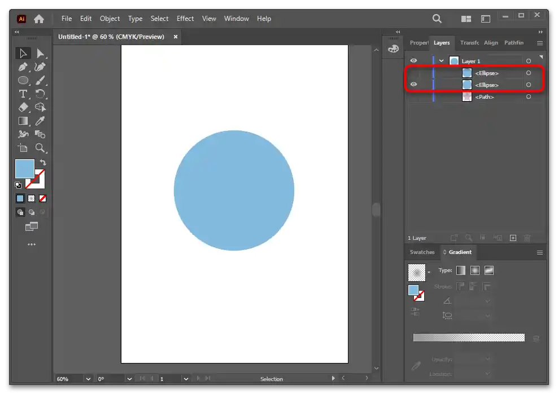Open the gradient preset dropdown arrow
The height and width of the screenshot is (394, 558).
429,273
